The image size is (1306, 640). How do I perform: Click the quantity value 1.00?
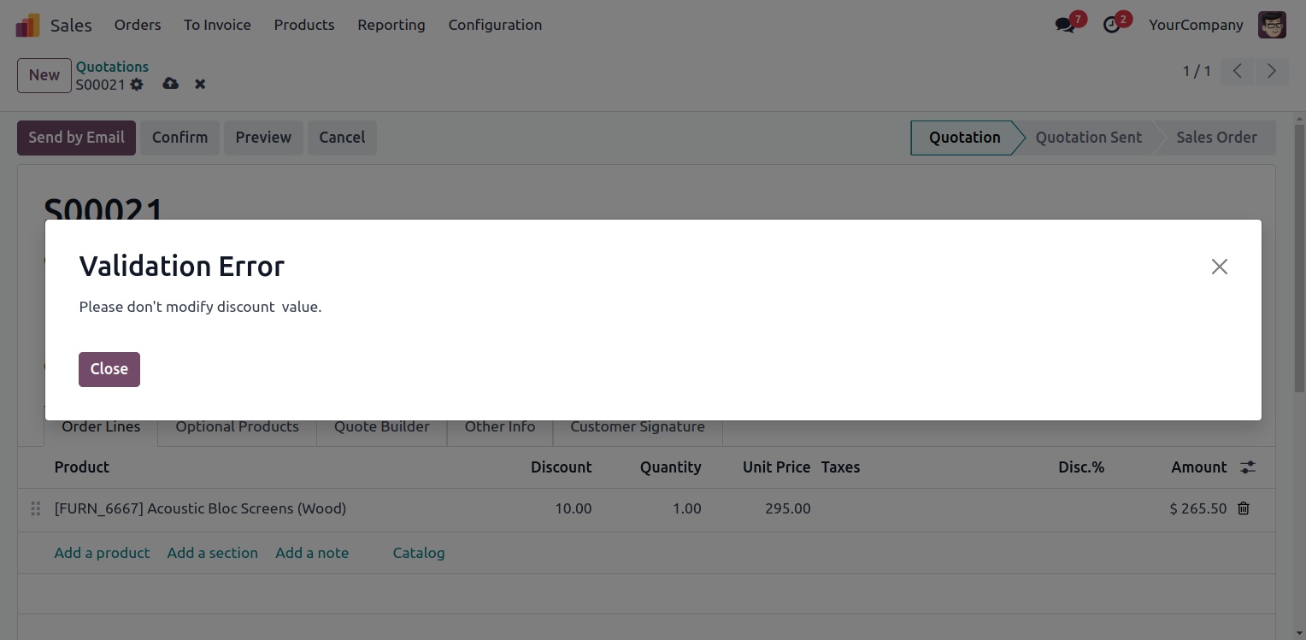pos(686,508)
